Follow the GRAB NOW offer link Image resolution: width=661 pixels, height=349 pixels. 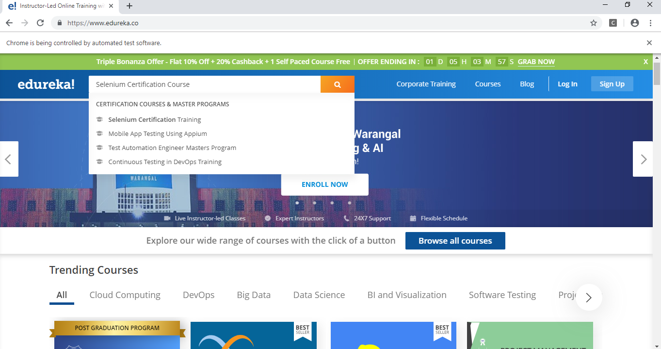click(536, 62)
